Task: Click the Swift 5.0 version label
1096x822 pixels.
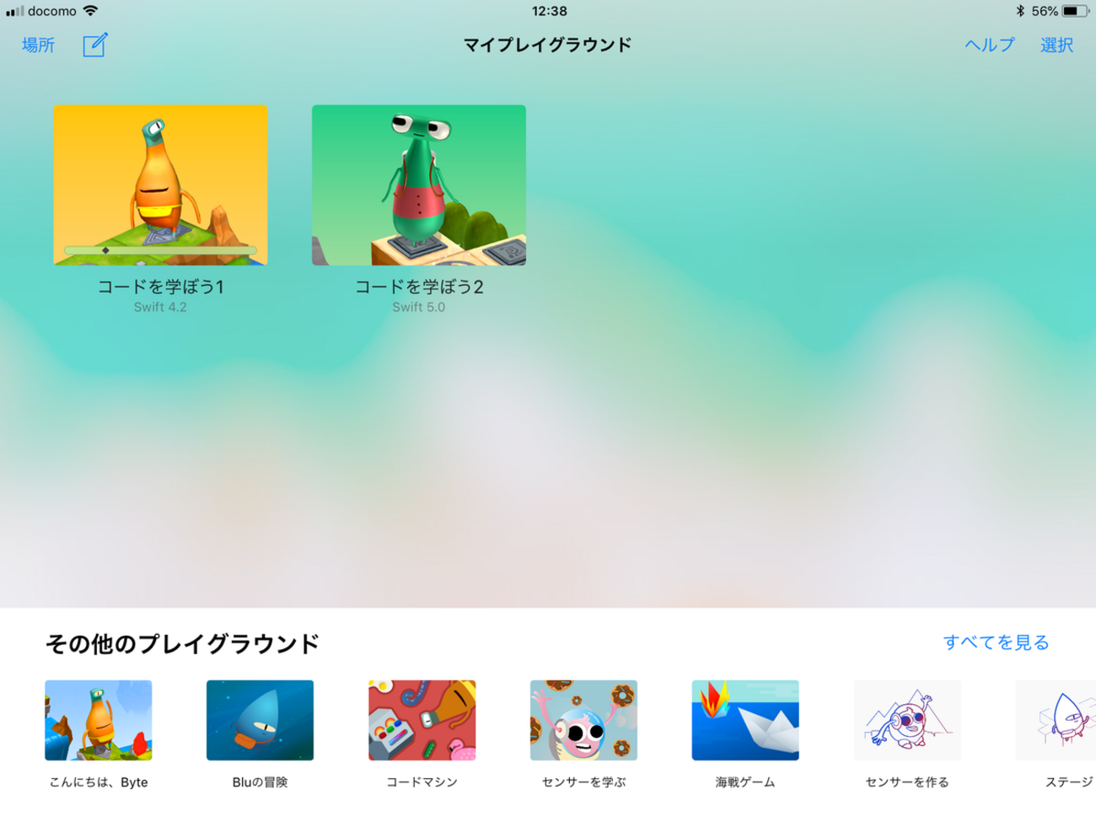Action: [419, 308]
